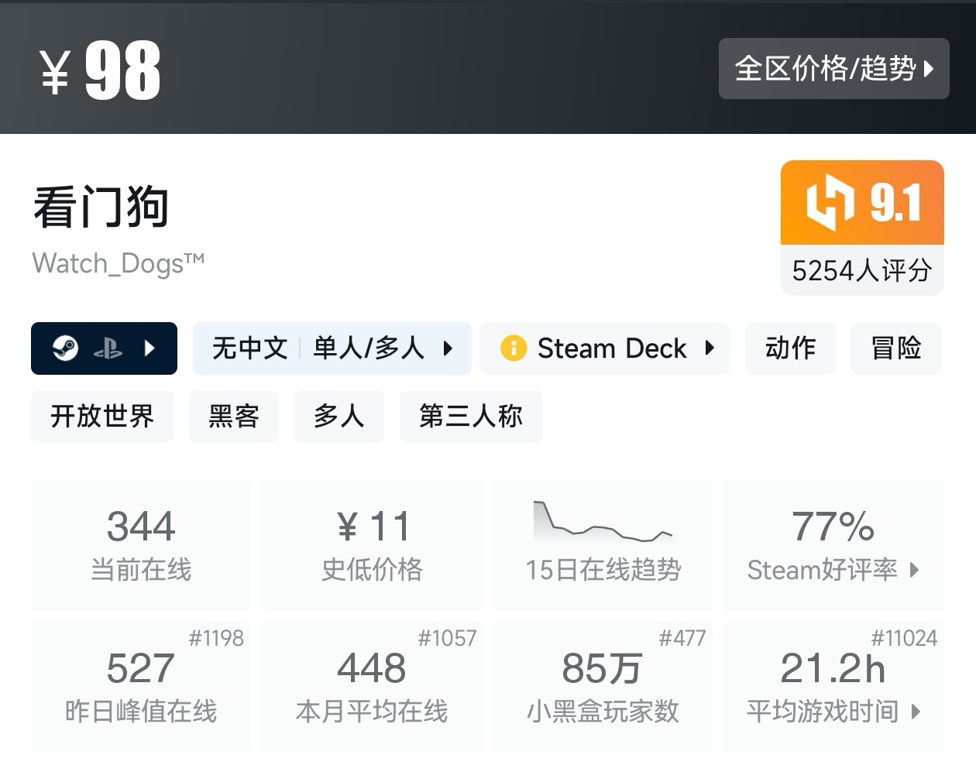The width and height of the screenshot is (976, 772).
Task: Tap the #477 ranking label
Action: (682, 638)
